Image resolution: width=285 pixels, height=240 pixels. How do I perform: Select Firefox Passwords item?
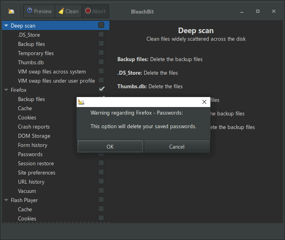30,154
